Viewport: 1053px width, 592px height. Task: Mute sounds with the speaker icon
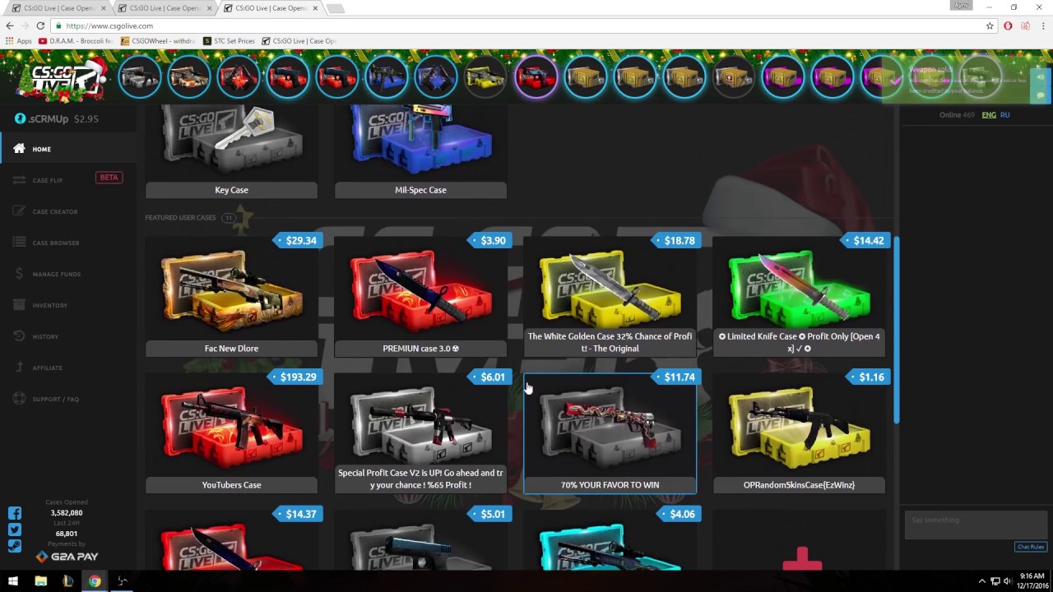pyautogui.click(x=1041, y=76)
